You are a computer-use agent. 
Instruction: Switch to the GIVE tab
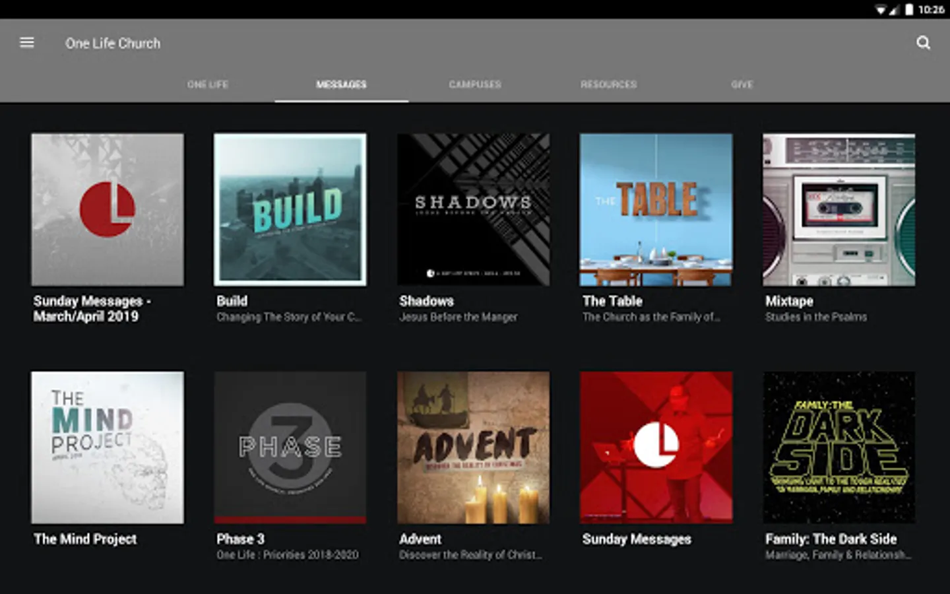pyautogui.click(x=742, y=84)
